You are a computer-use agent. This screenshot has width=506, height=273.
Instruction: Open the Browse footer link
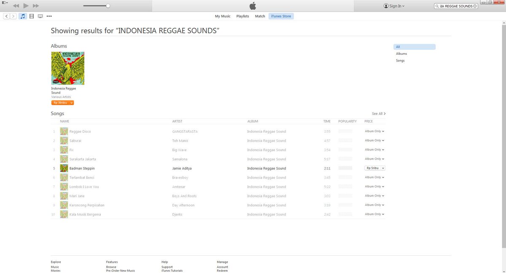tap(111, 267)
